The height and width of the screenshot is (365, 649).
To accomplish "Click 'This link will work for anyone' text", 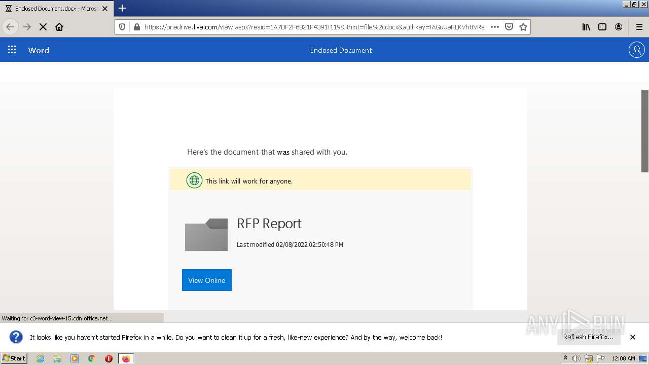I will click(x=249, y=181).
